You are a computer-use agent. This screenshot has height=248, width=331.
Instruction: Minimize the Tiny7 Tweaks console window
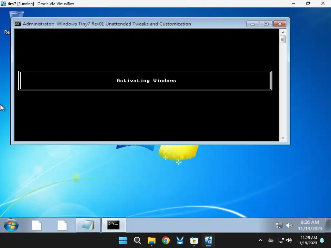[252, 24]
